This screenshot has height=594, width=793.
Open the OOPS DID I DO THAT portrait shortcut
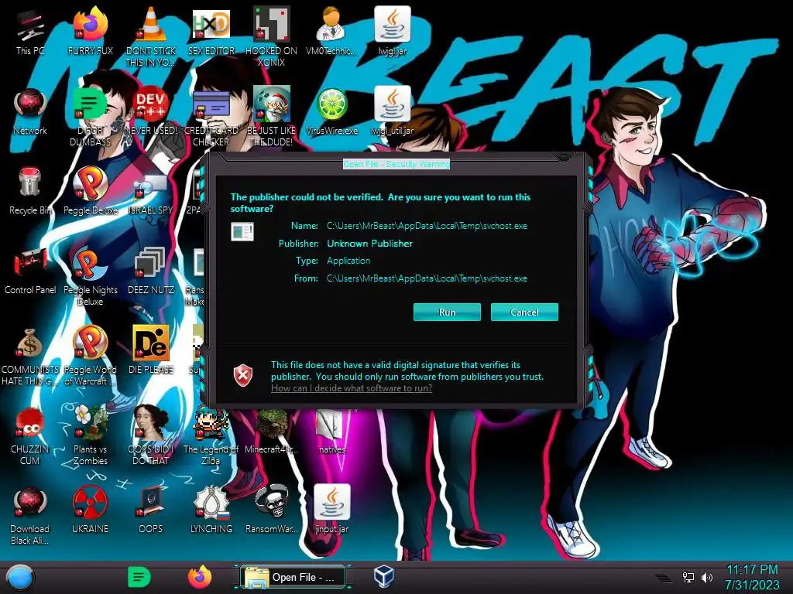[x=151, y=435]
